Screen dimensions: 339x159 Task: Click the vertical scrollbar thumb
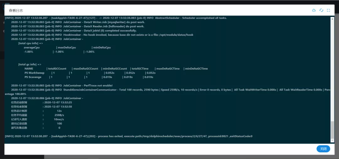(x=332, y=130)
